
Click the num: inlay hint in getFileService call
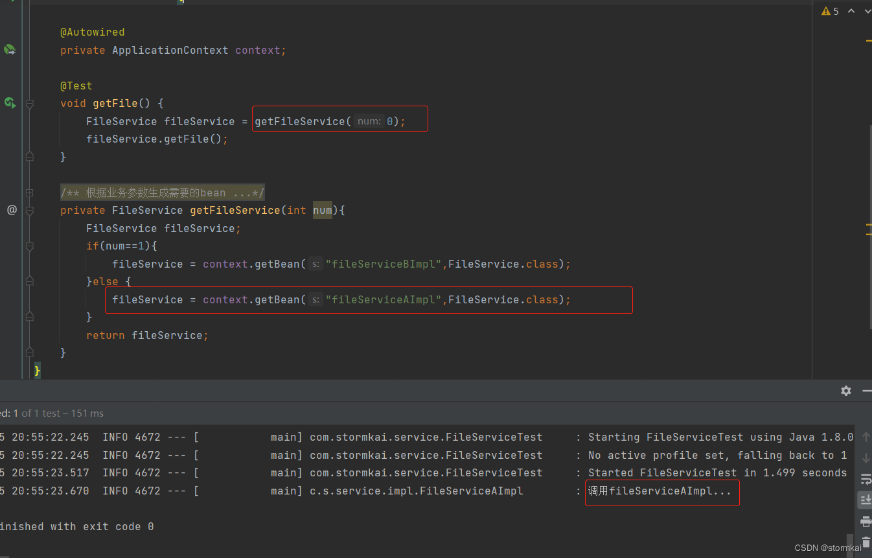369,121
